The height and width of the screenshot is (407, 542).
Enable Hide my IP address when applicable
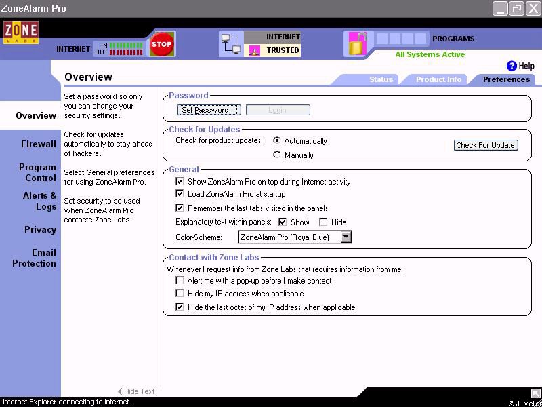[180, 293]
